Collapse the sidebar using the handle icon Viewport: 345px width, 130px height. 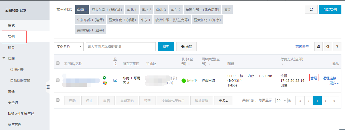point(48,87)
